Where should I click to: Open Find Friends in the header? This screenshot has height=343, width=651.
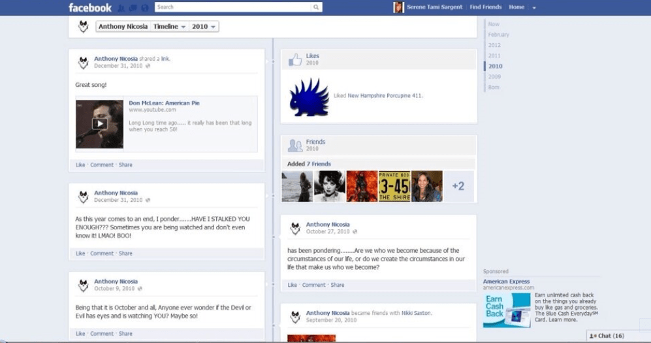pyautogui.click(x=487, y=7)
